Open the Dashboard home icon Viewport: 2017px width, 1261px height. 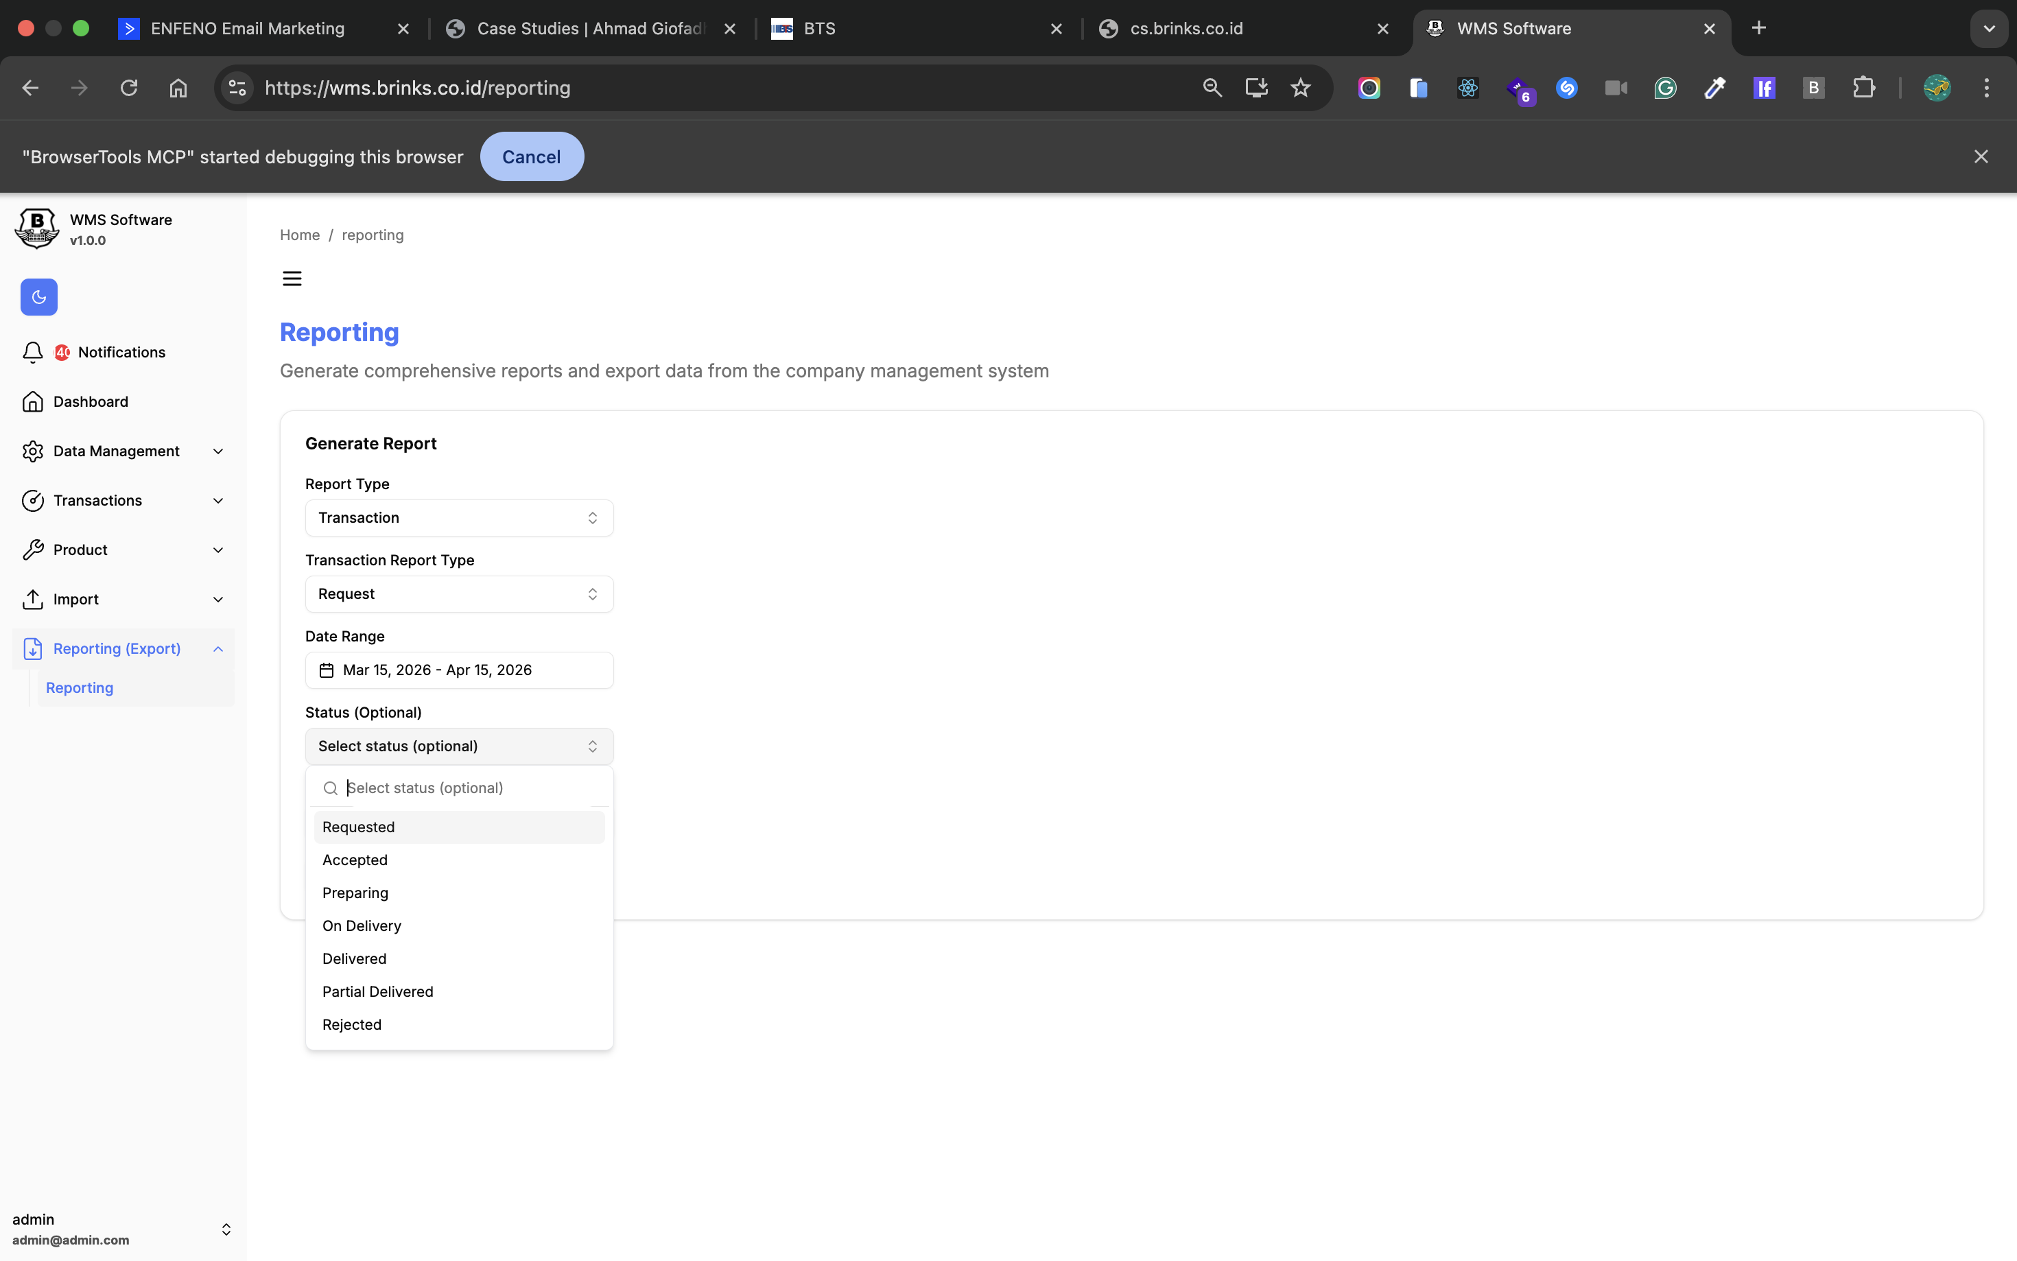pos(32,402)
